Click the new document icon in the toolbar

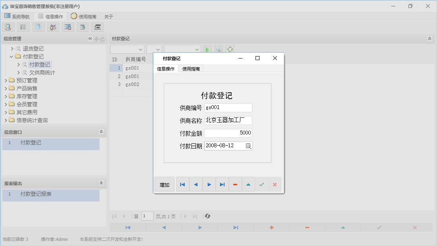(x=38, y=27)
